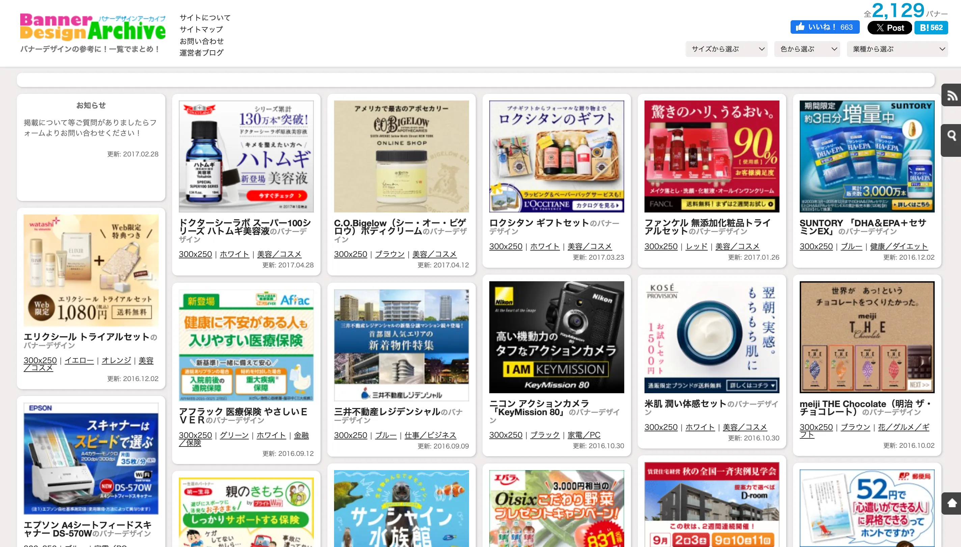Open the サイトについて menu link
This screenshot has width=961, height=547.
(205, 18)
